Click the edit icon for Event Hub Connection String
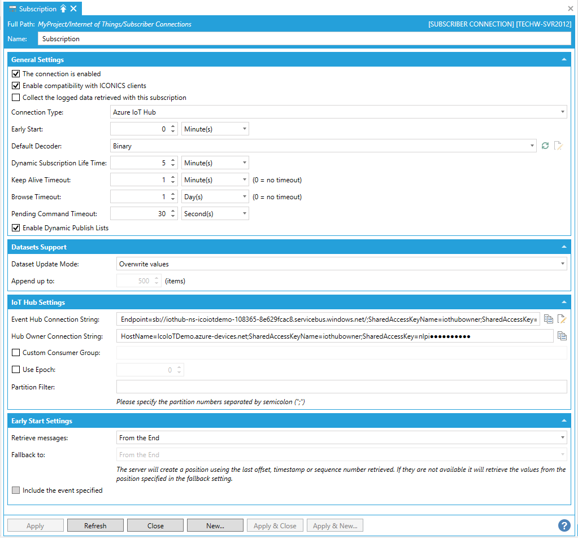Viewport: 578px width, 539px height. pos(562,319)
